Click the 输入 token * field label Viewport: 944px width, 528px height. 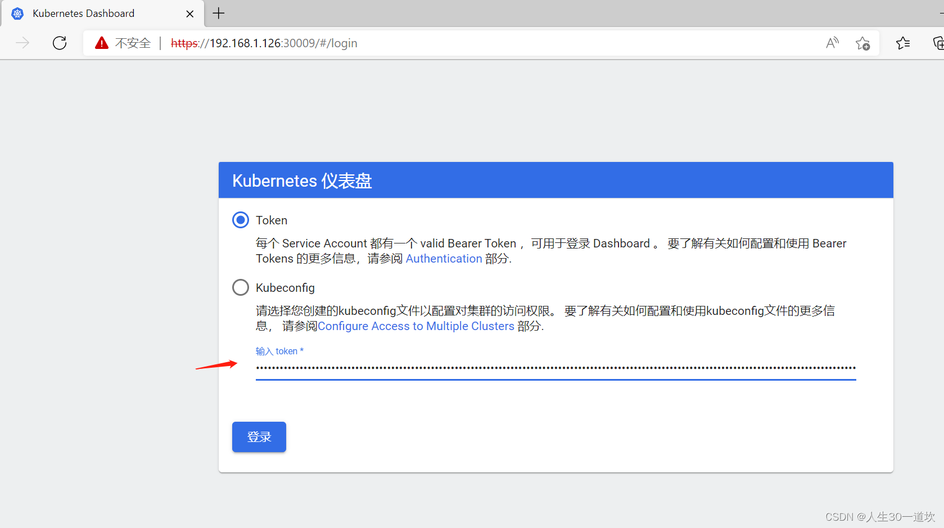pos(279,351)
